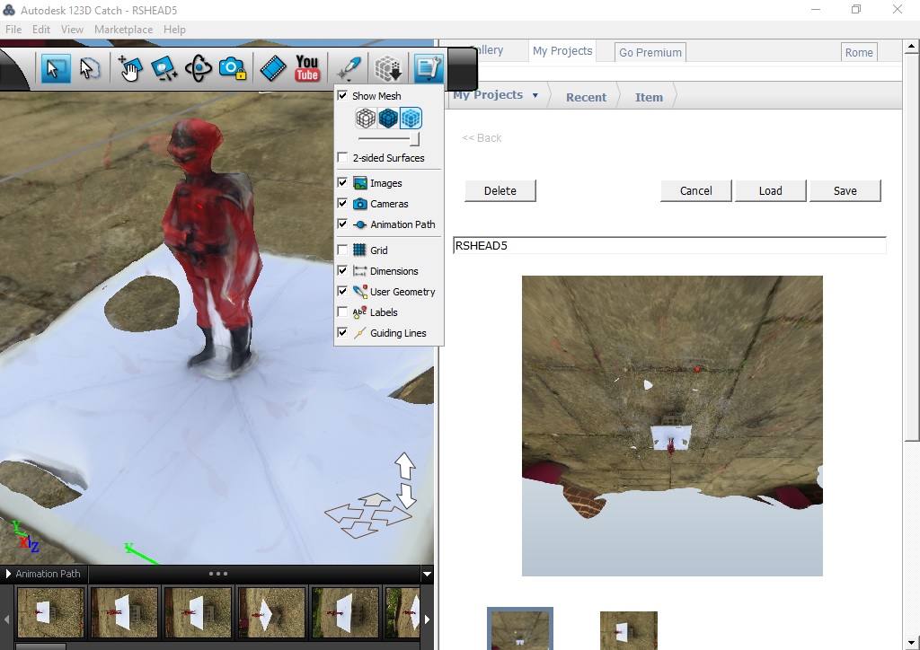
Task: Open the reference points dropper tool
Action: click(x=349, y=68)
